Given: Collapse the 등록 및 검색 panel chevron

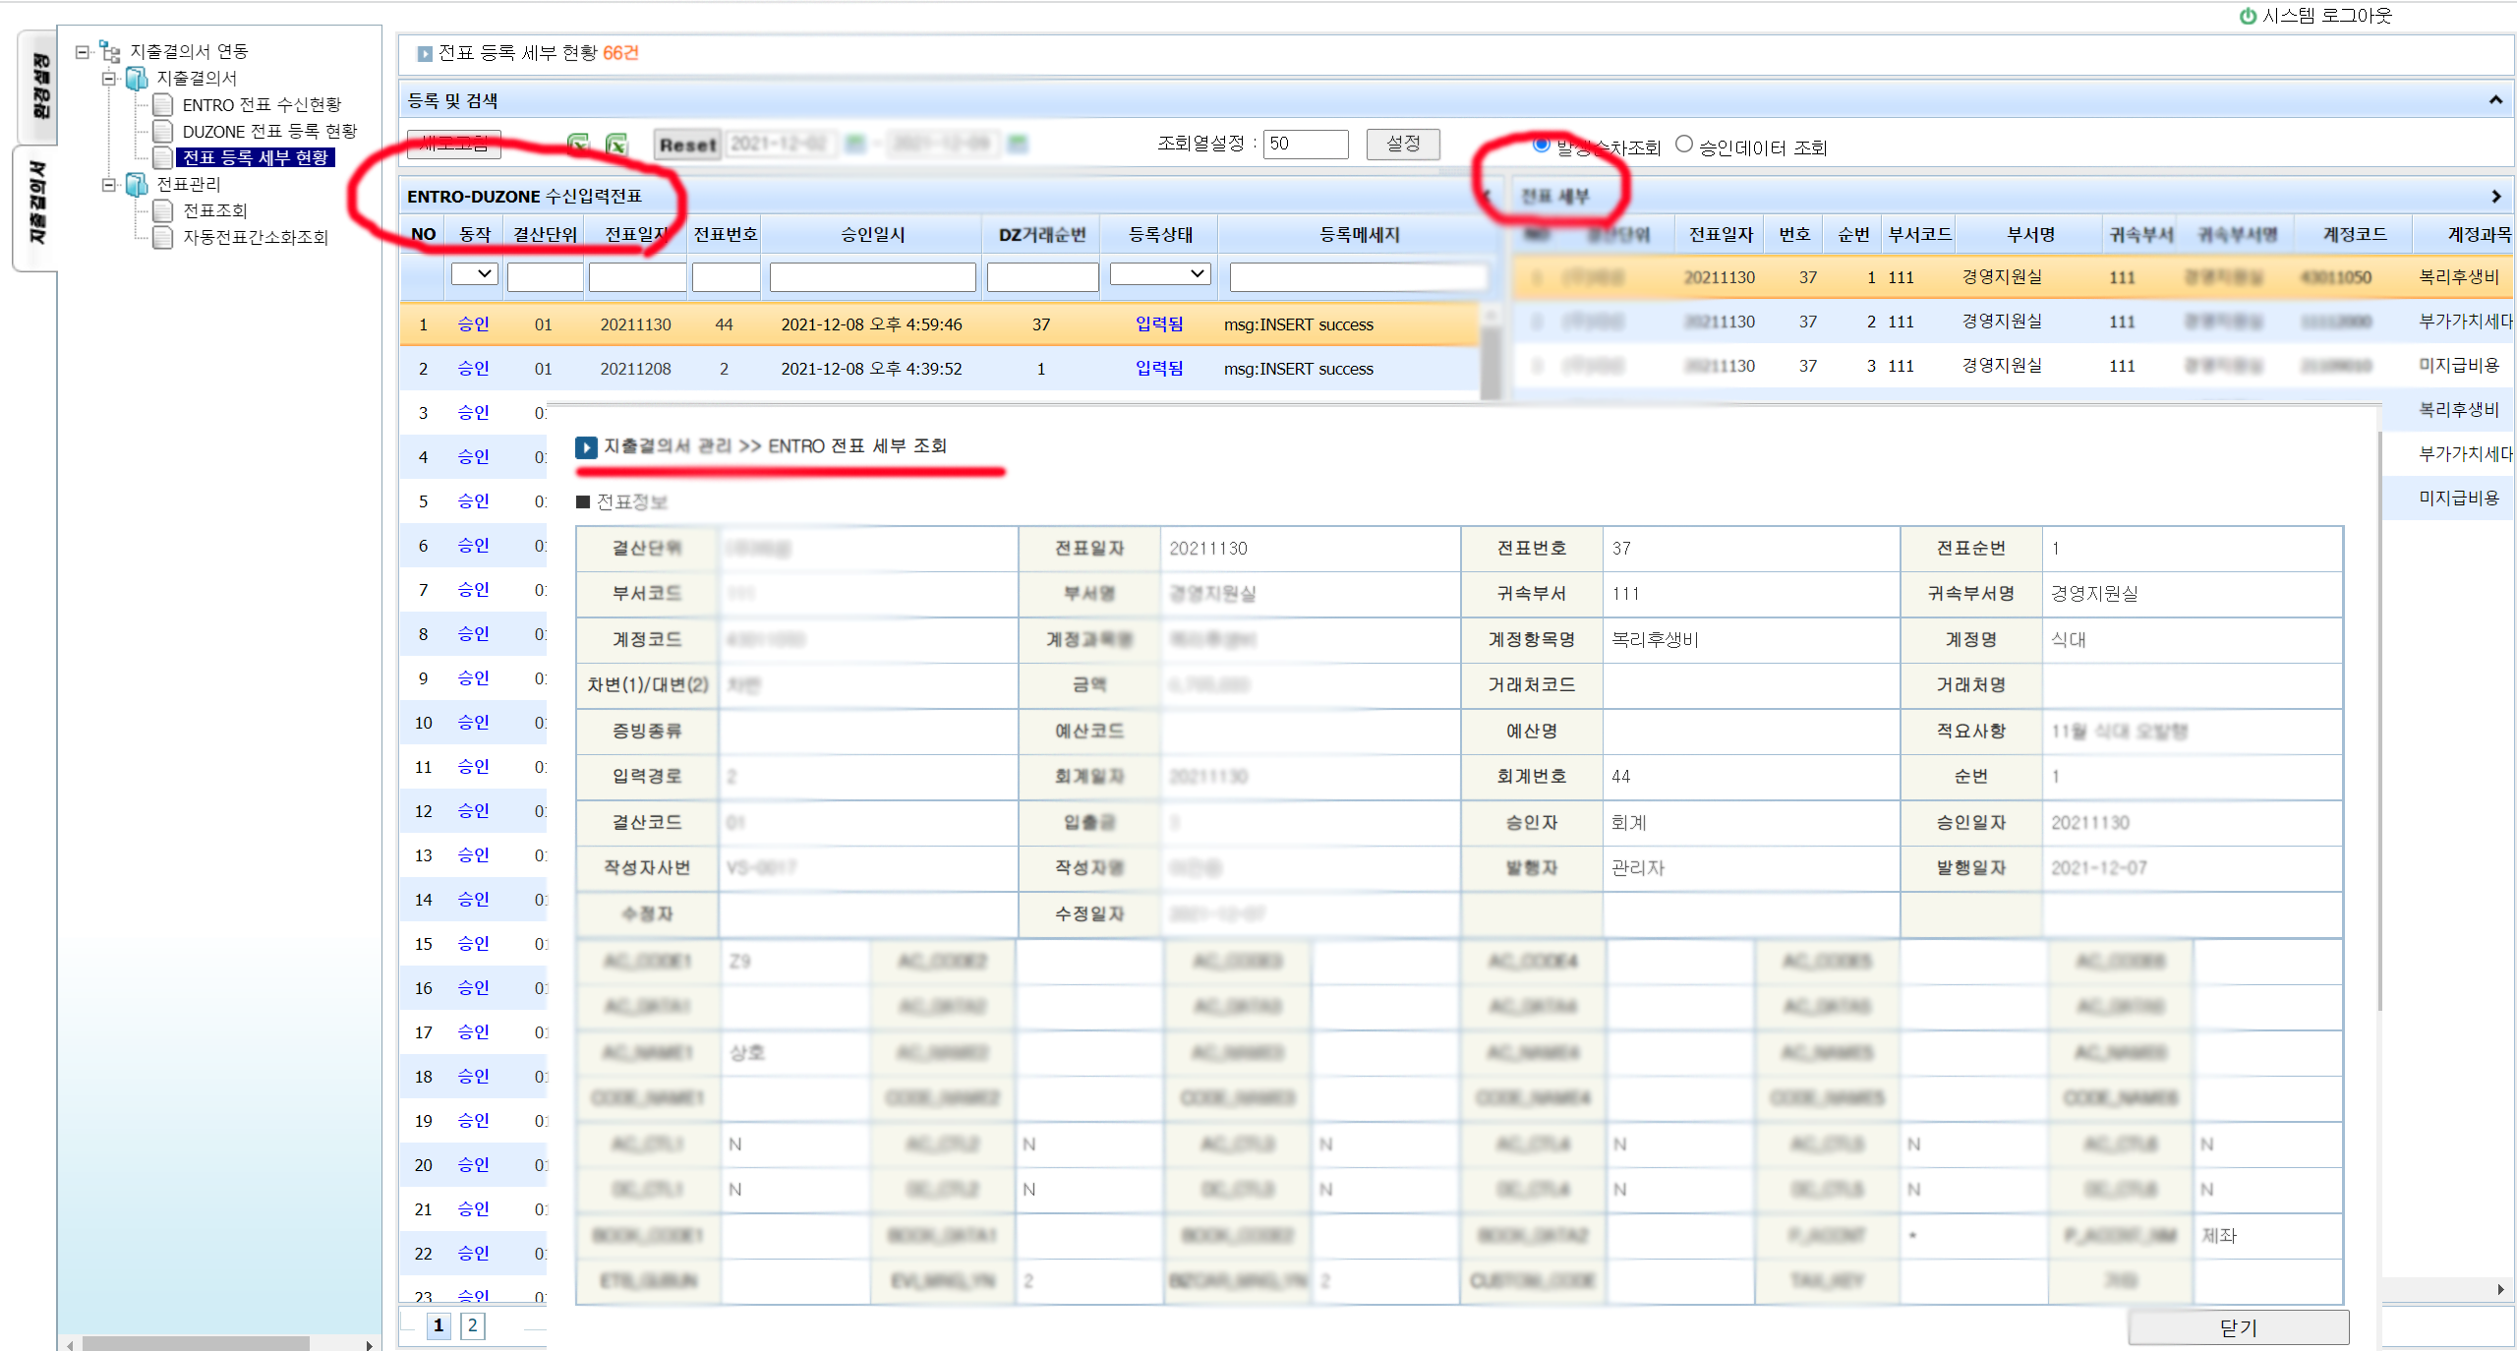Looking at the screenshot, I should (2494, 100).
